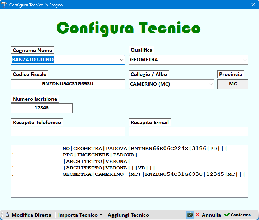Click the Codice Fiscale input field

(68, 84)
